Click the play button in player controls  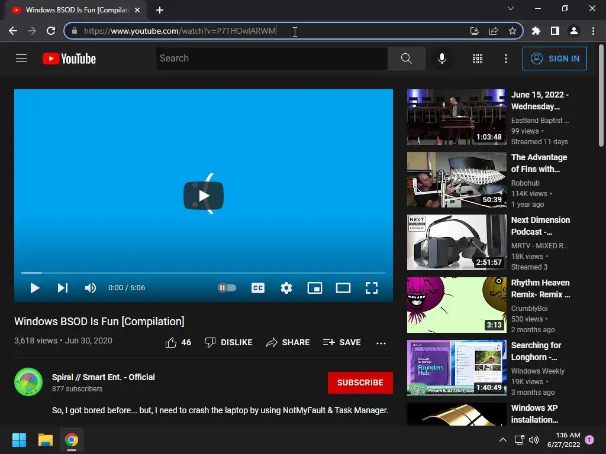[35, 288]
